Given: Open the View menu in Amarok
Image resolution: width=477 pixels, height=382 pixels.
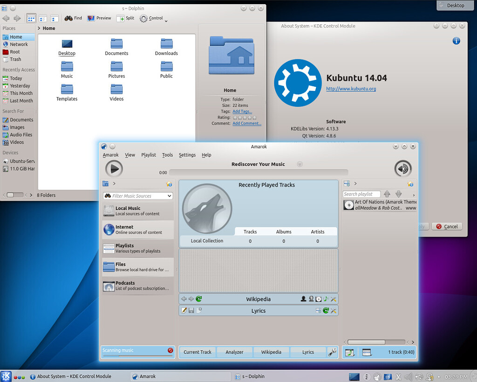Looking at the screenshot, I should click(130, 155).
